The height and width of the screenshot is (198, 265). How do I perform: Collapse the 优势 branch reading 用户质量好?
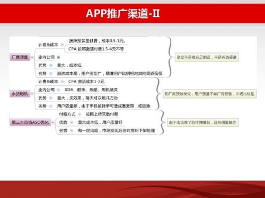pos(72,122)
